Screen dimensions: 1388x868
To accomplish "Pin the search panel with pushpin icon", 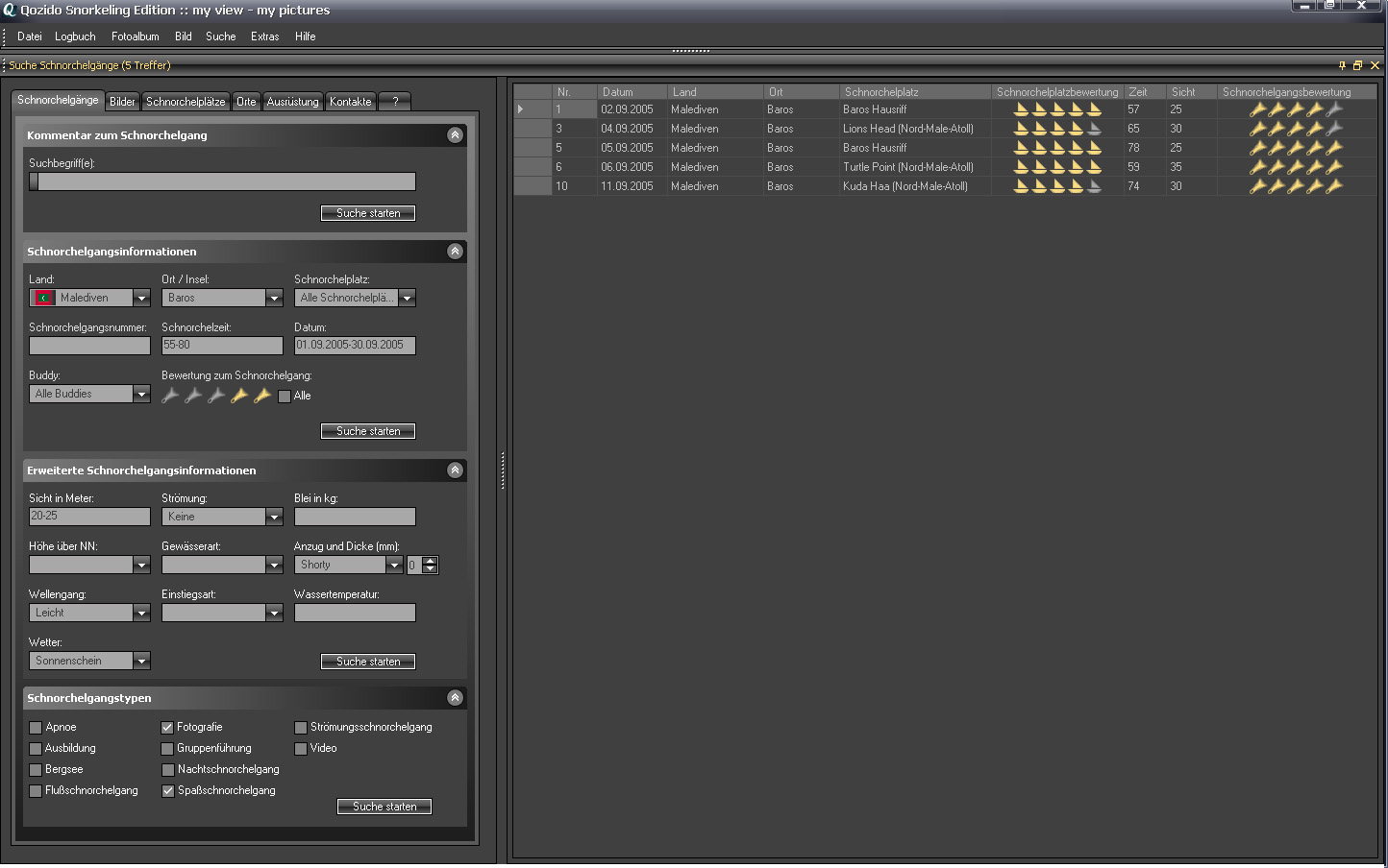I will point(1342,65).
